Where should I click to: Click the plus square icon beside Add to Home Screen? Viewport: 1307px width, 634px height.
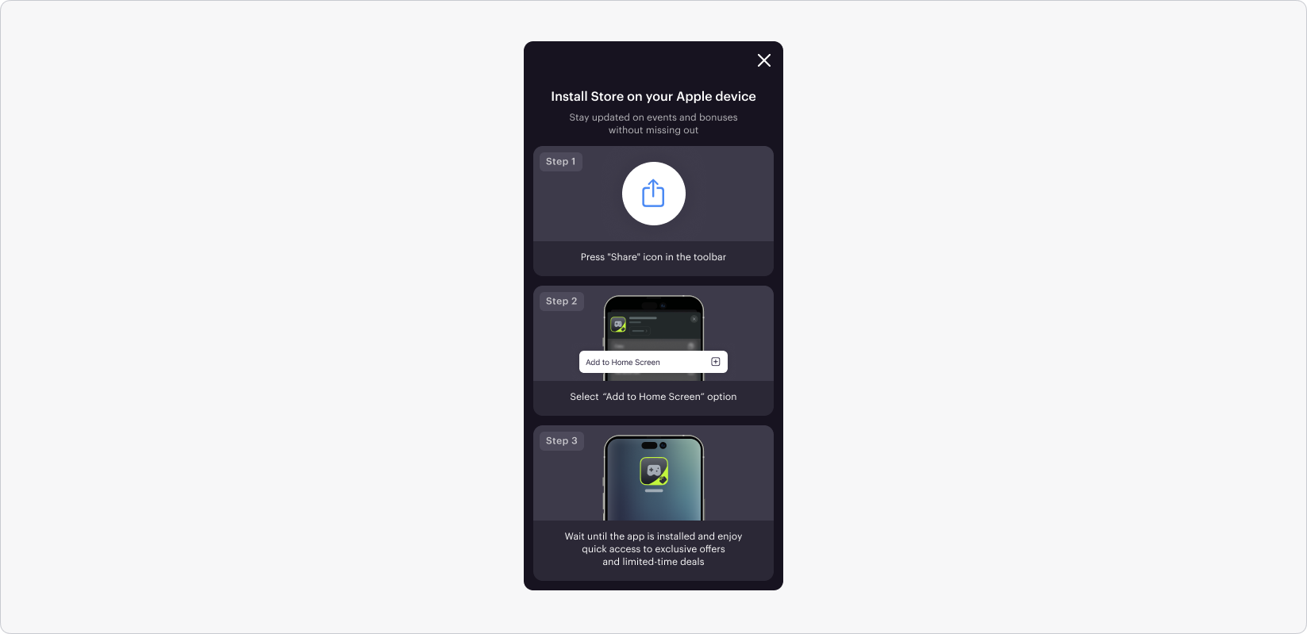pos(716,362)
